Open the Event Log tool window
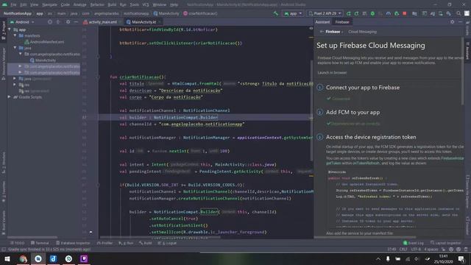Viewport: 471px width, 265px height. click(414, 243)
